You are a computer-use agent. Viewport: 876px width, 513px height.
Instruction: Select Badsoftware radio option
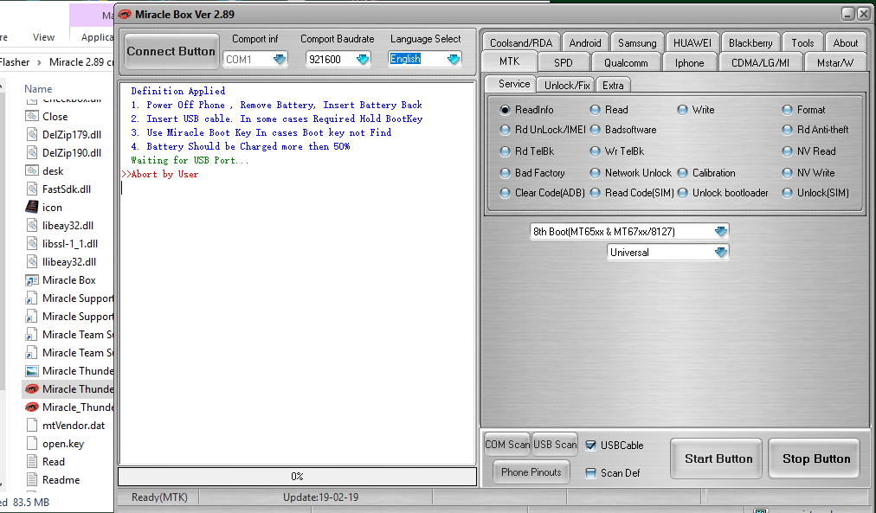click(x=595, y=130)
